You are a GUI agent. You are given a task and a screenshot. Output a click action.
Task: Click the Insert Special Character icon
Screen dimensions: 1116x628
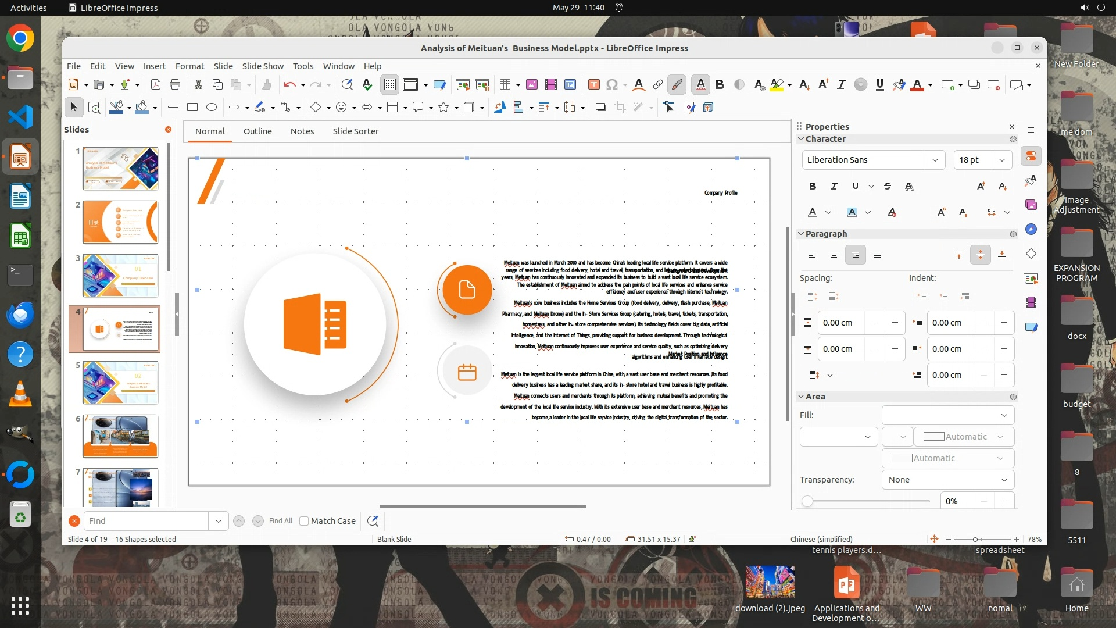[x=611, y=85]
